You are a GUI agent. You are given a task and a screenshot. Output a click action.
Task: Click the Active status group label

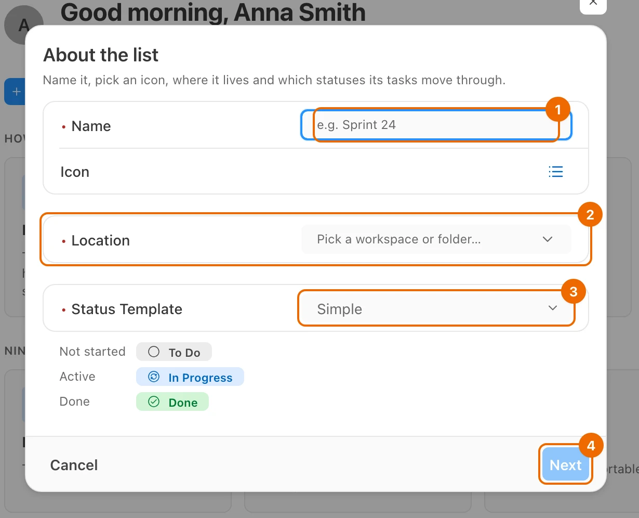coord(77,377)
